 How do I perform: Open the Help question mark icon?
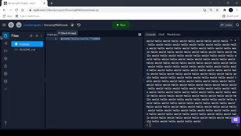6,123
